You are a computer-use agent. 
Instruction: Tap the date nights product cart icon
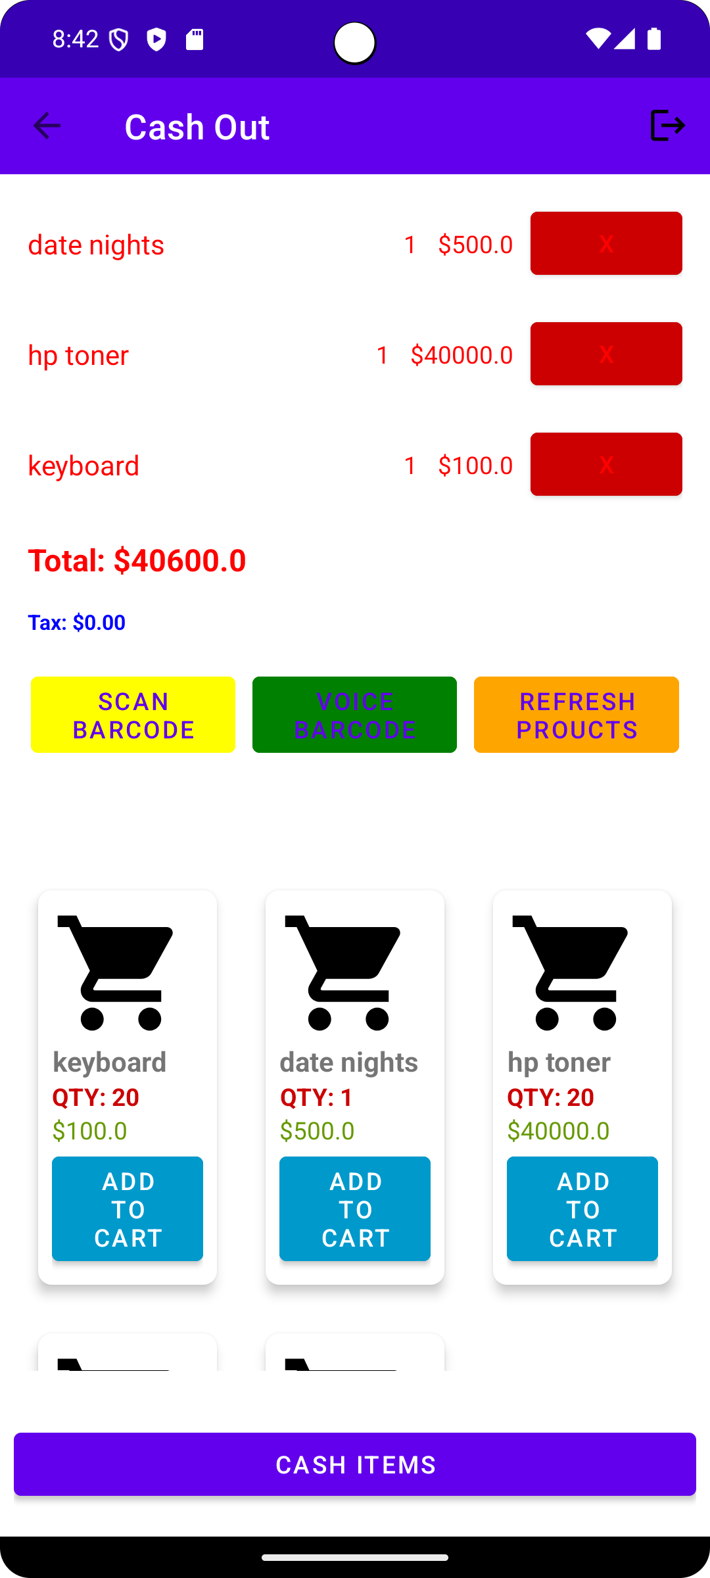(x=343, y=972)
